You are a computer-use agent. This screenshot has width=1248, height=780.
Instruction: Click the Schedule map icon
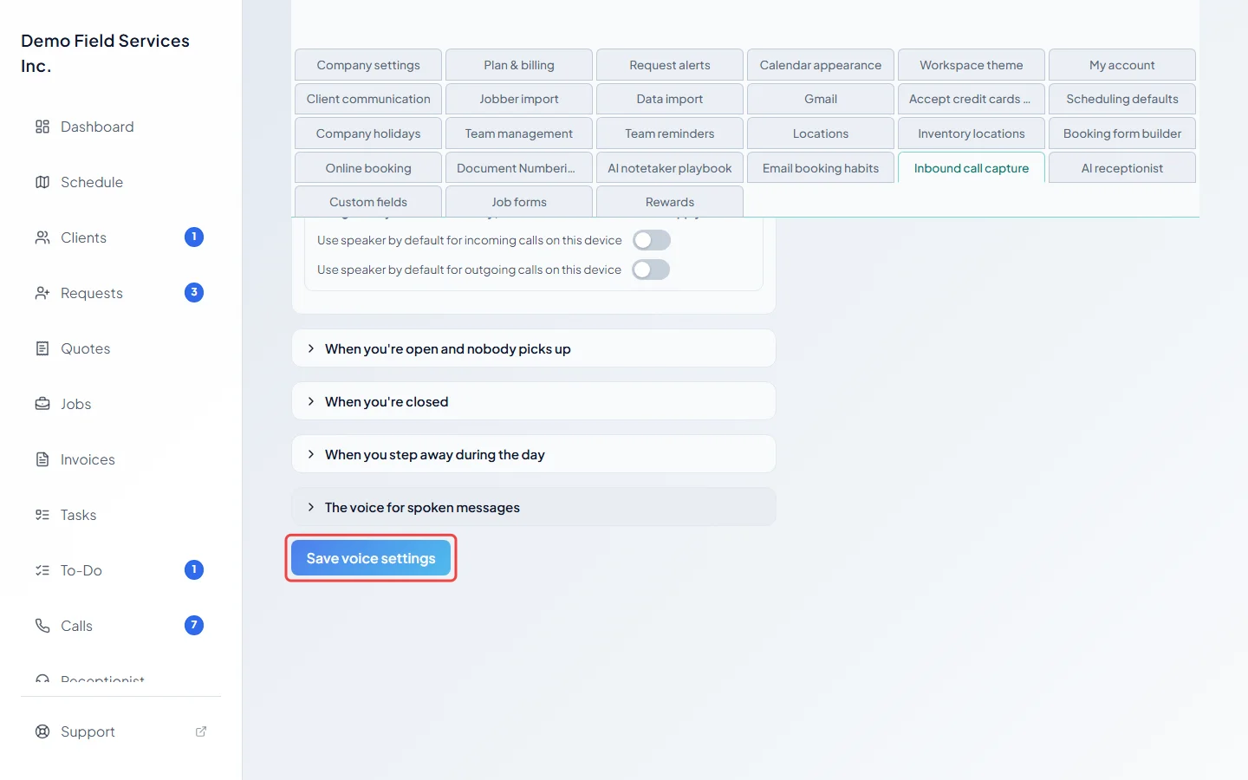coord(42,182)
